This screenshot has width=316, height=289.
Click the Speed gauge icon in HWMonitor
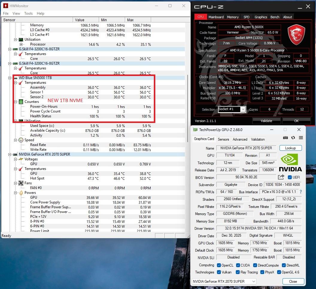click(21, 140)
